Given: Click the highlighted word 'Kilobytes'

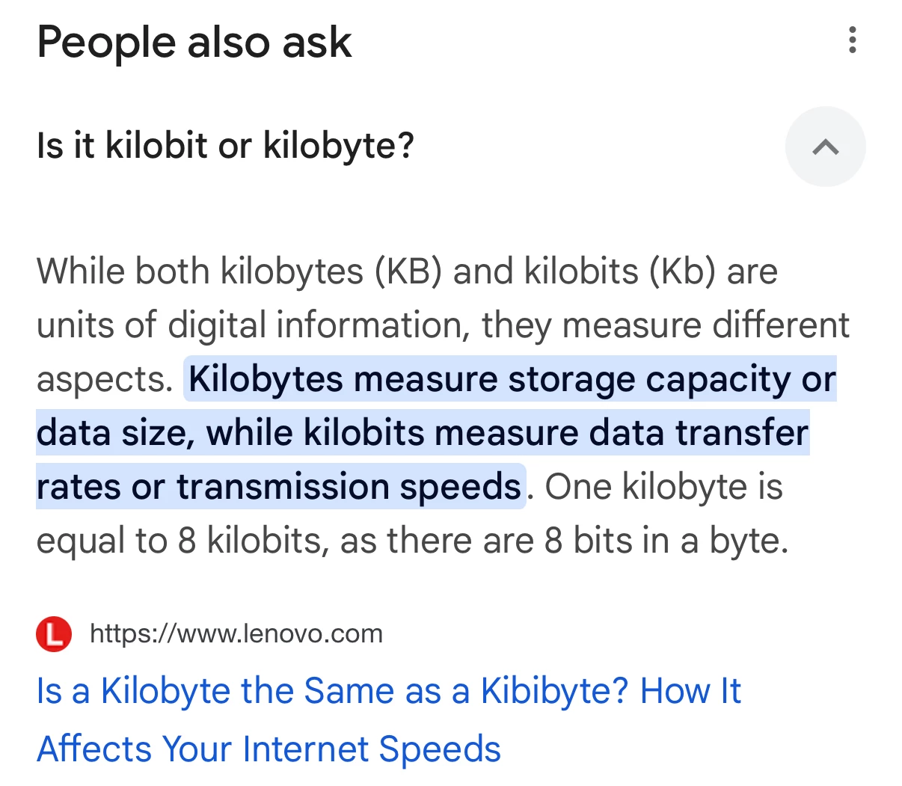Looking at the screenshot, I should pyautogui.click(x=266, y=379).
